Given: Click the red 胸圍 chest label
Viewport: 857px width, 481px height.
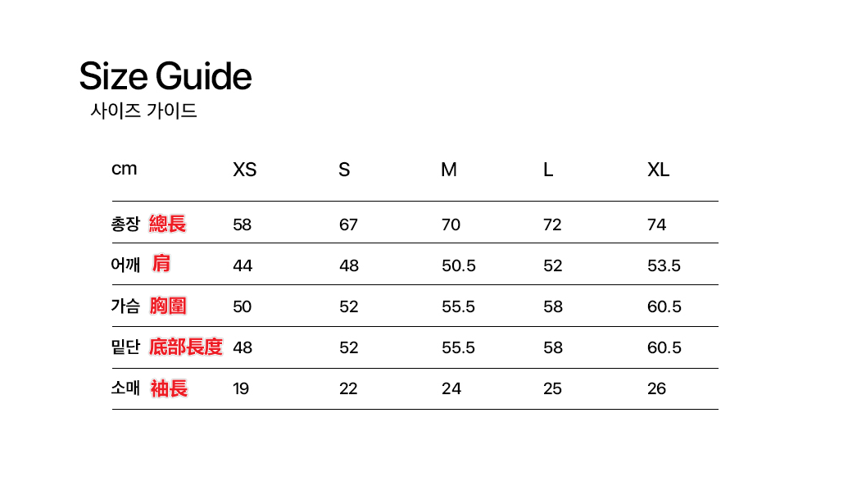Looking at the screenshot, I should pos(168,306).
